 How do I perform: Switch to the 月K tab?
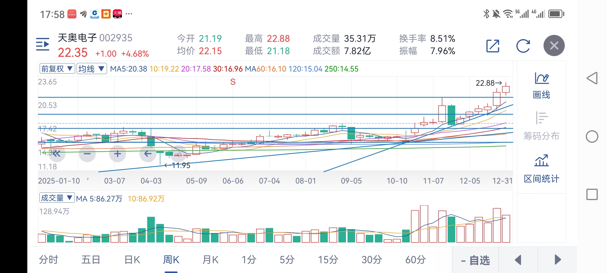(x=210, y=260)
